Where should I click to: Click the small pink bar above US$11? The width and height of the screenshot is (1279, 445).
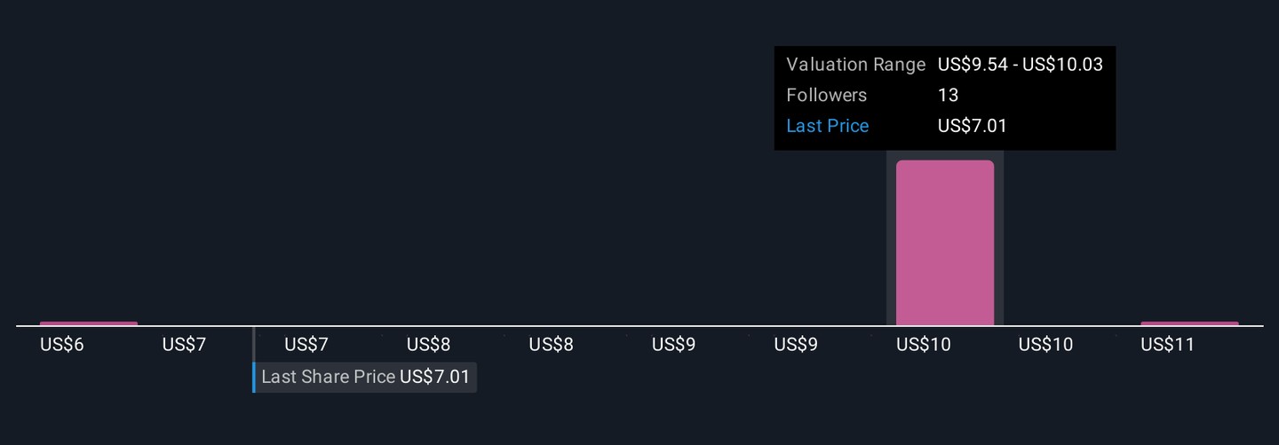pyautogui.click(x=1188, y=324)
